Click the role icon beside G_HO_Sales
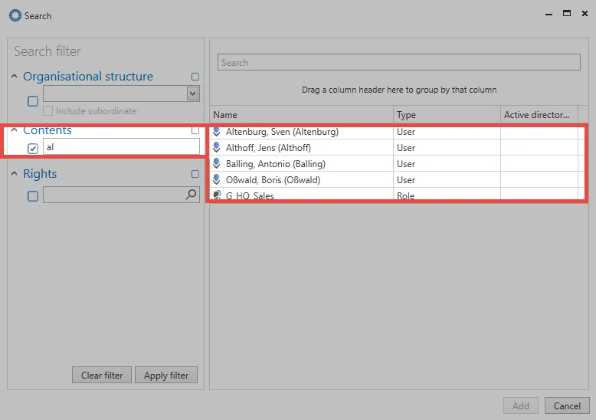596x420 pixels. [x=217, y=195]
